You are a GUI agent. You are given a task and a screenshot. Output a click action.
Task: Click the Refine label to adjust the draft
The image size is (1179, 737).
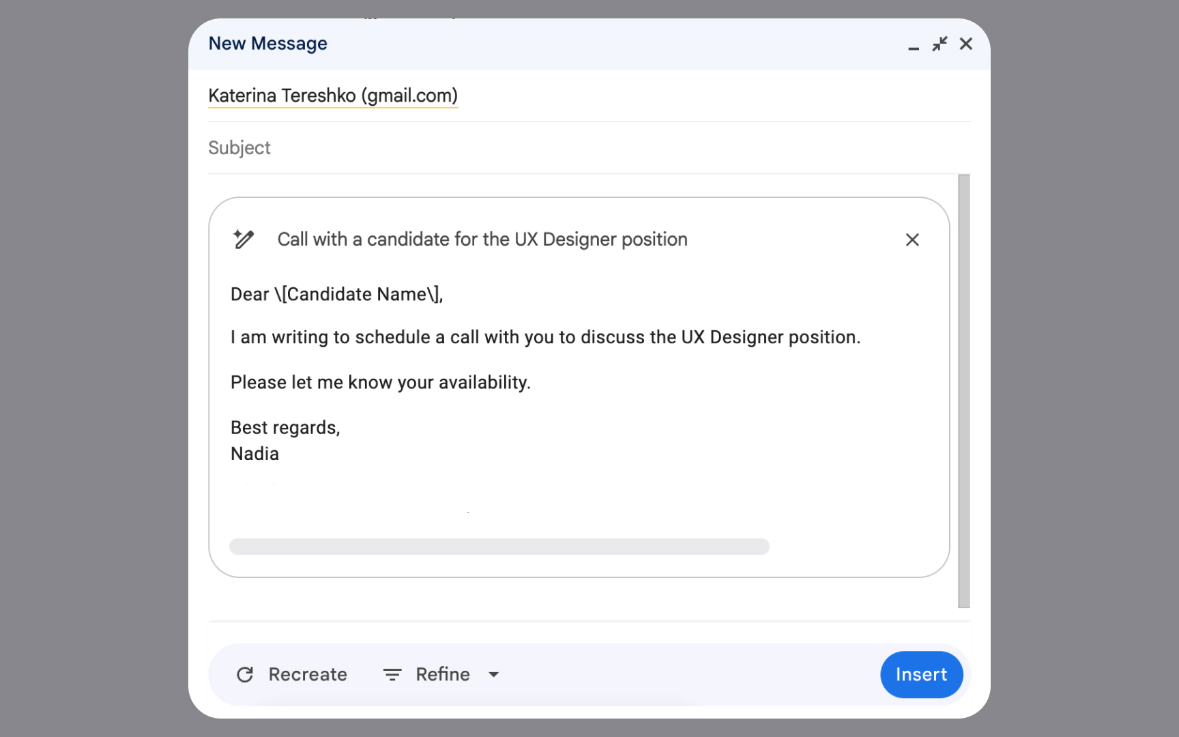pos(442,674)
